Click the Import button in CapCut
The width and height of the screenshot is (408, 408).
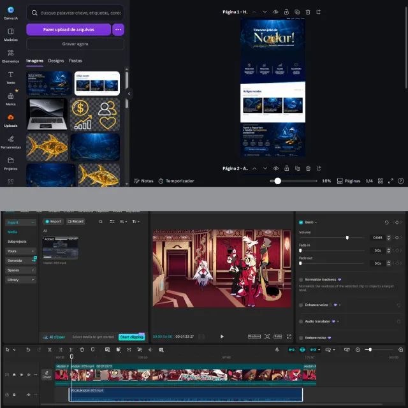coord(53,221)
